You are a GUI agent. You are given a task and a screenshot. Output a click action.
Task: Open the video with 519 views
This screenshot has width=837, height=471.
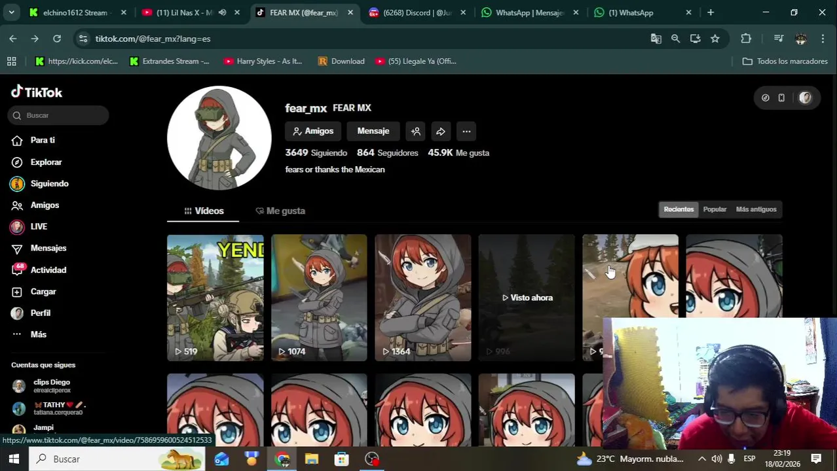215,298
